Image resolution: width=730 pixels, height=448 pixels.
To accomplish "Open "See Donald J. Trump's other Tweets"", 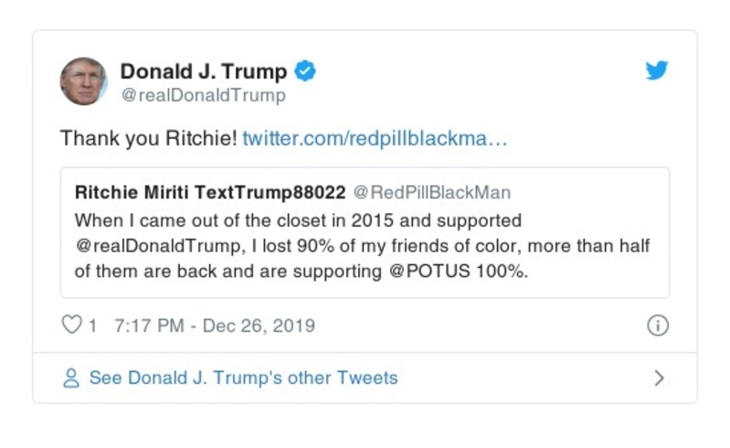I will click(x=243, y=379).
